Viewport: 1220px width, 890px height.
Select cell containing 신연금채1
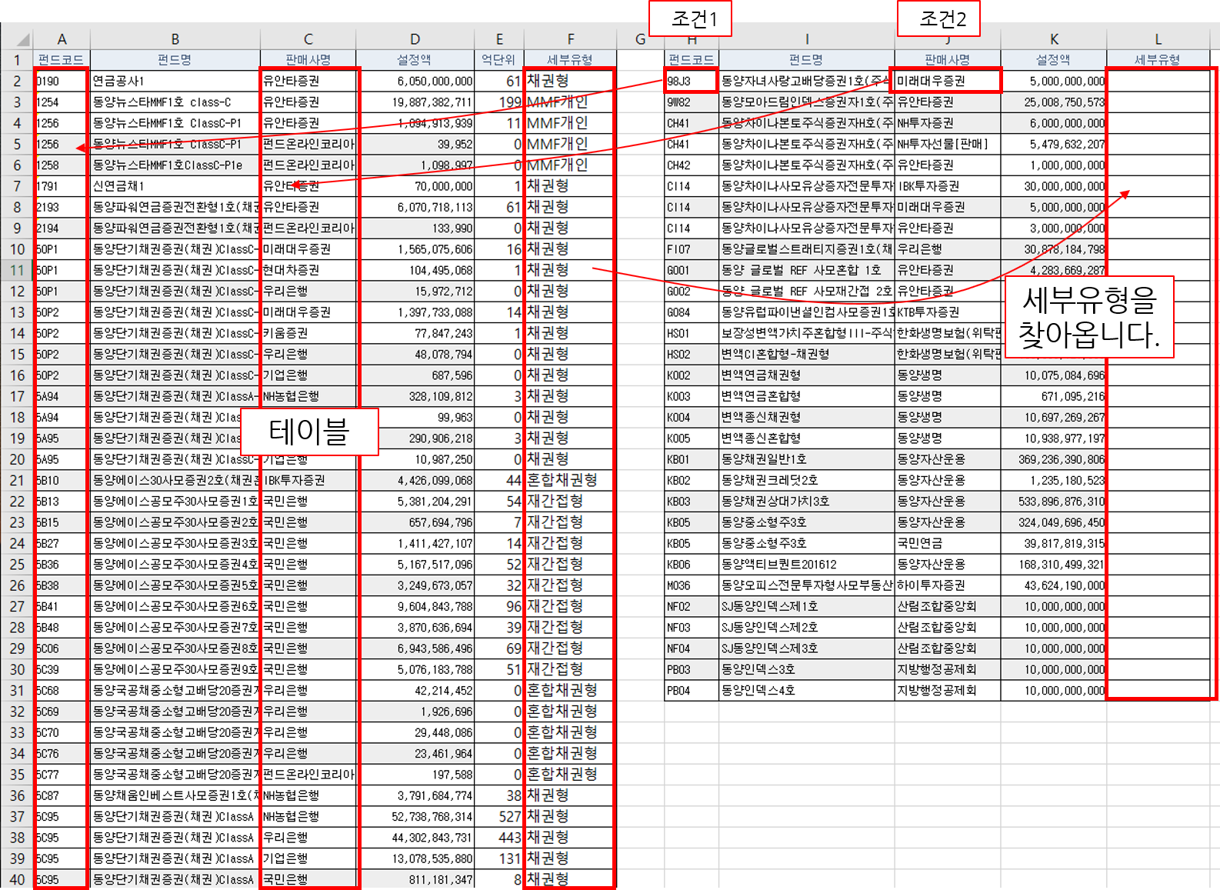click(175, 186)
